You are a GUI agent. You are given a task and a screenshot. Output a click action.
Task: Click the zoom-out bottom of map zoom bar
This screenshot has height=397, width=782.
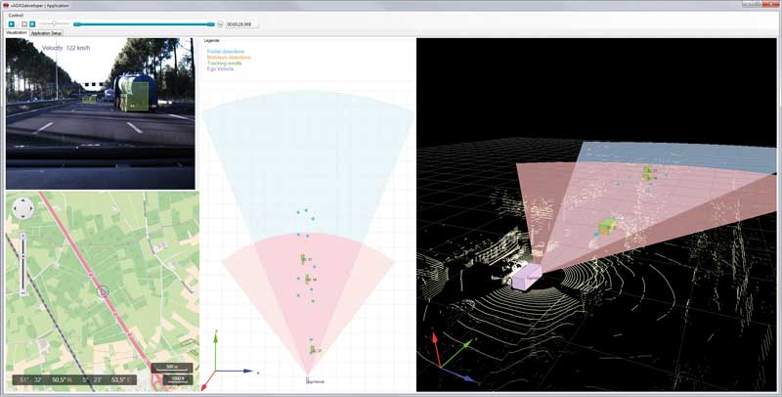click(x=22, y=293)
